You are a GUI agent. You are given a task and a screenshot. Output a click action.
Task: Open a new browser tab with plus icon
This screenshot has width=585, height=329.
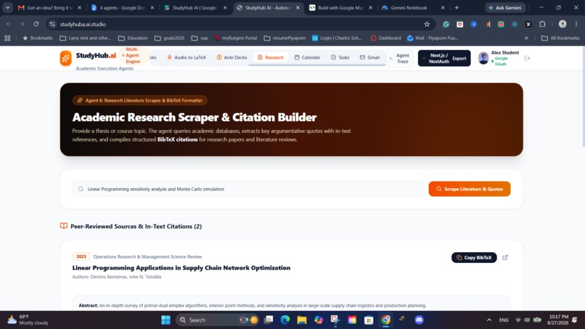457,7
